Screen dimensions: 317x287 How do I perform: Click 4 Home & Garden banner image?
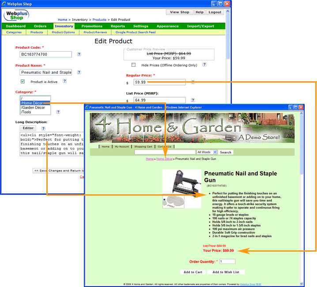point(192,128)
